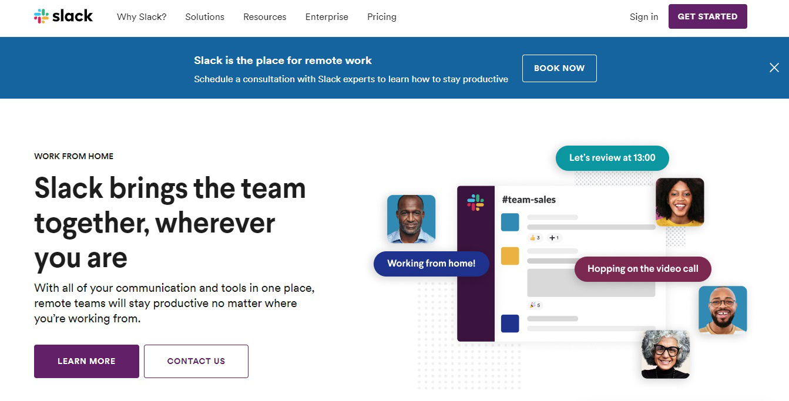Click the yellow square message avatar
The image size is (789, 401).
[x=510, y=256]
